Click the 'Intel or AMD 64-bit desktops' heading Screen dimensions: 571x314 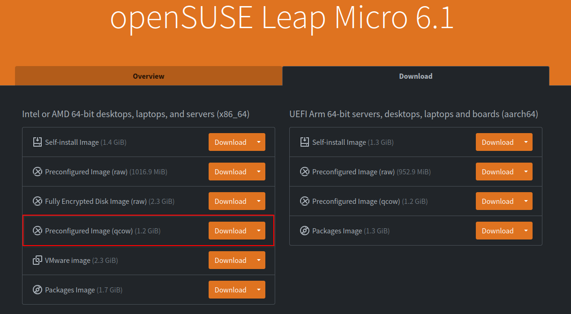click(x=136, y=114)
